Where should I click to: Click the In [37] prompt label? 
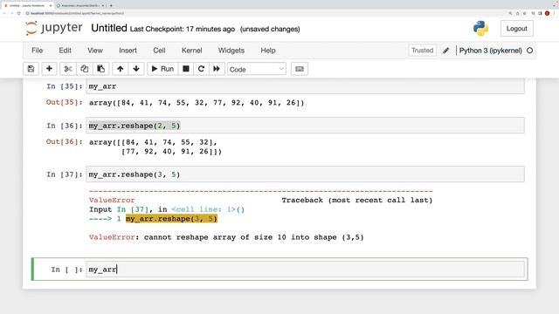tap(64, 174)
